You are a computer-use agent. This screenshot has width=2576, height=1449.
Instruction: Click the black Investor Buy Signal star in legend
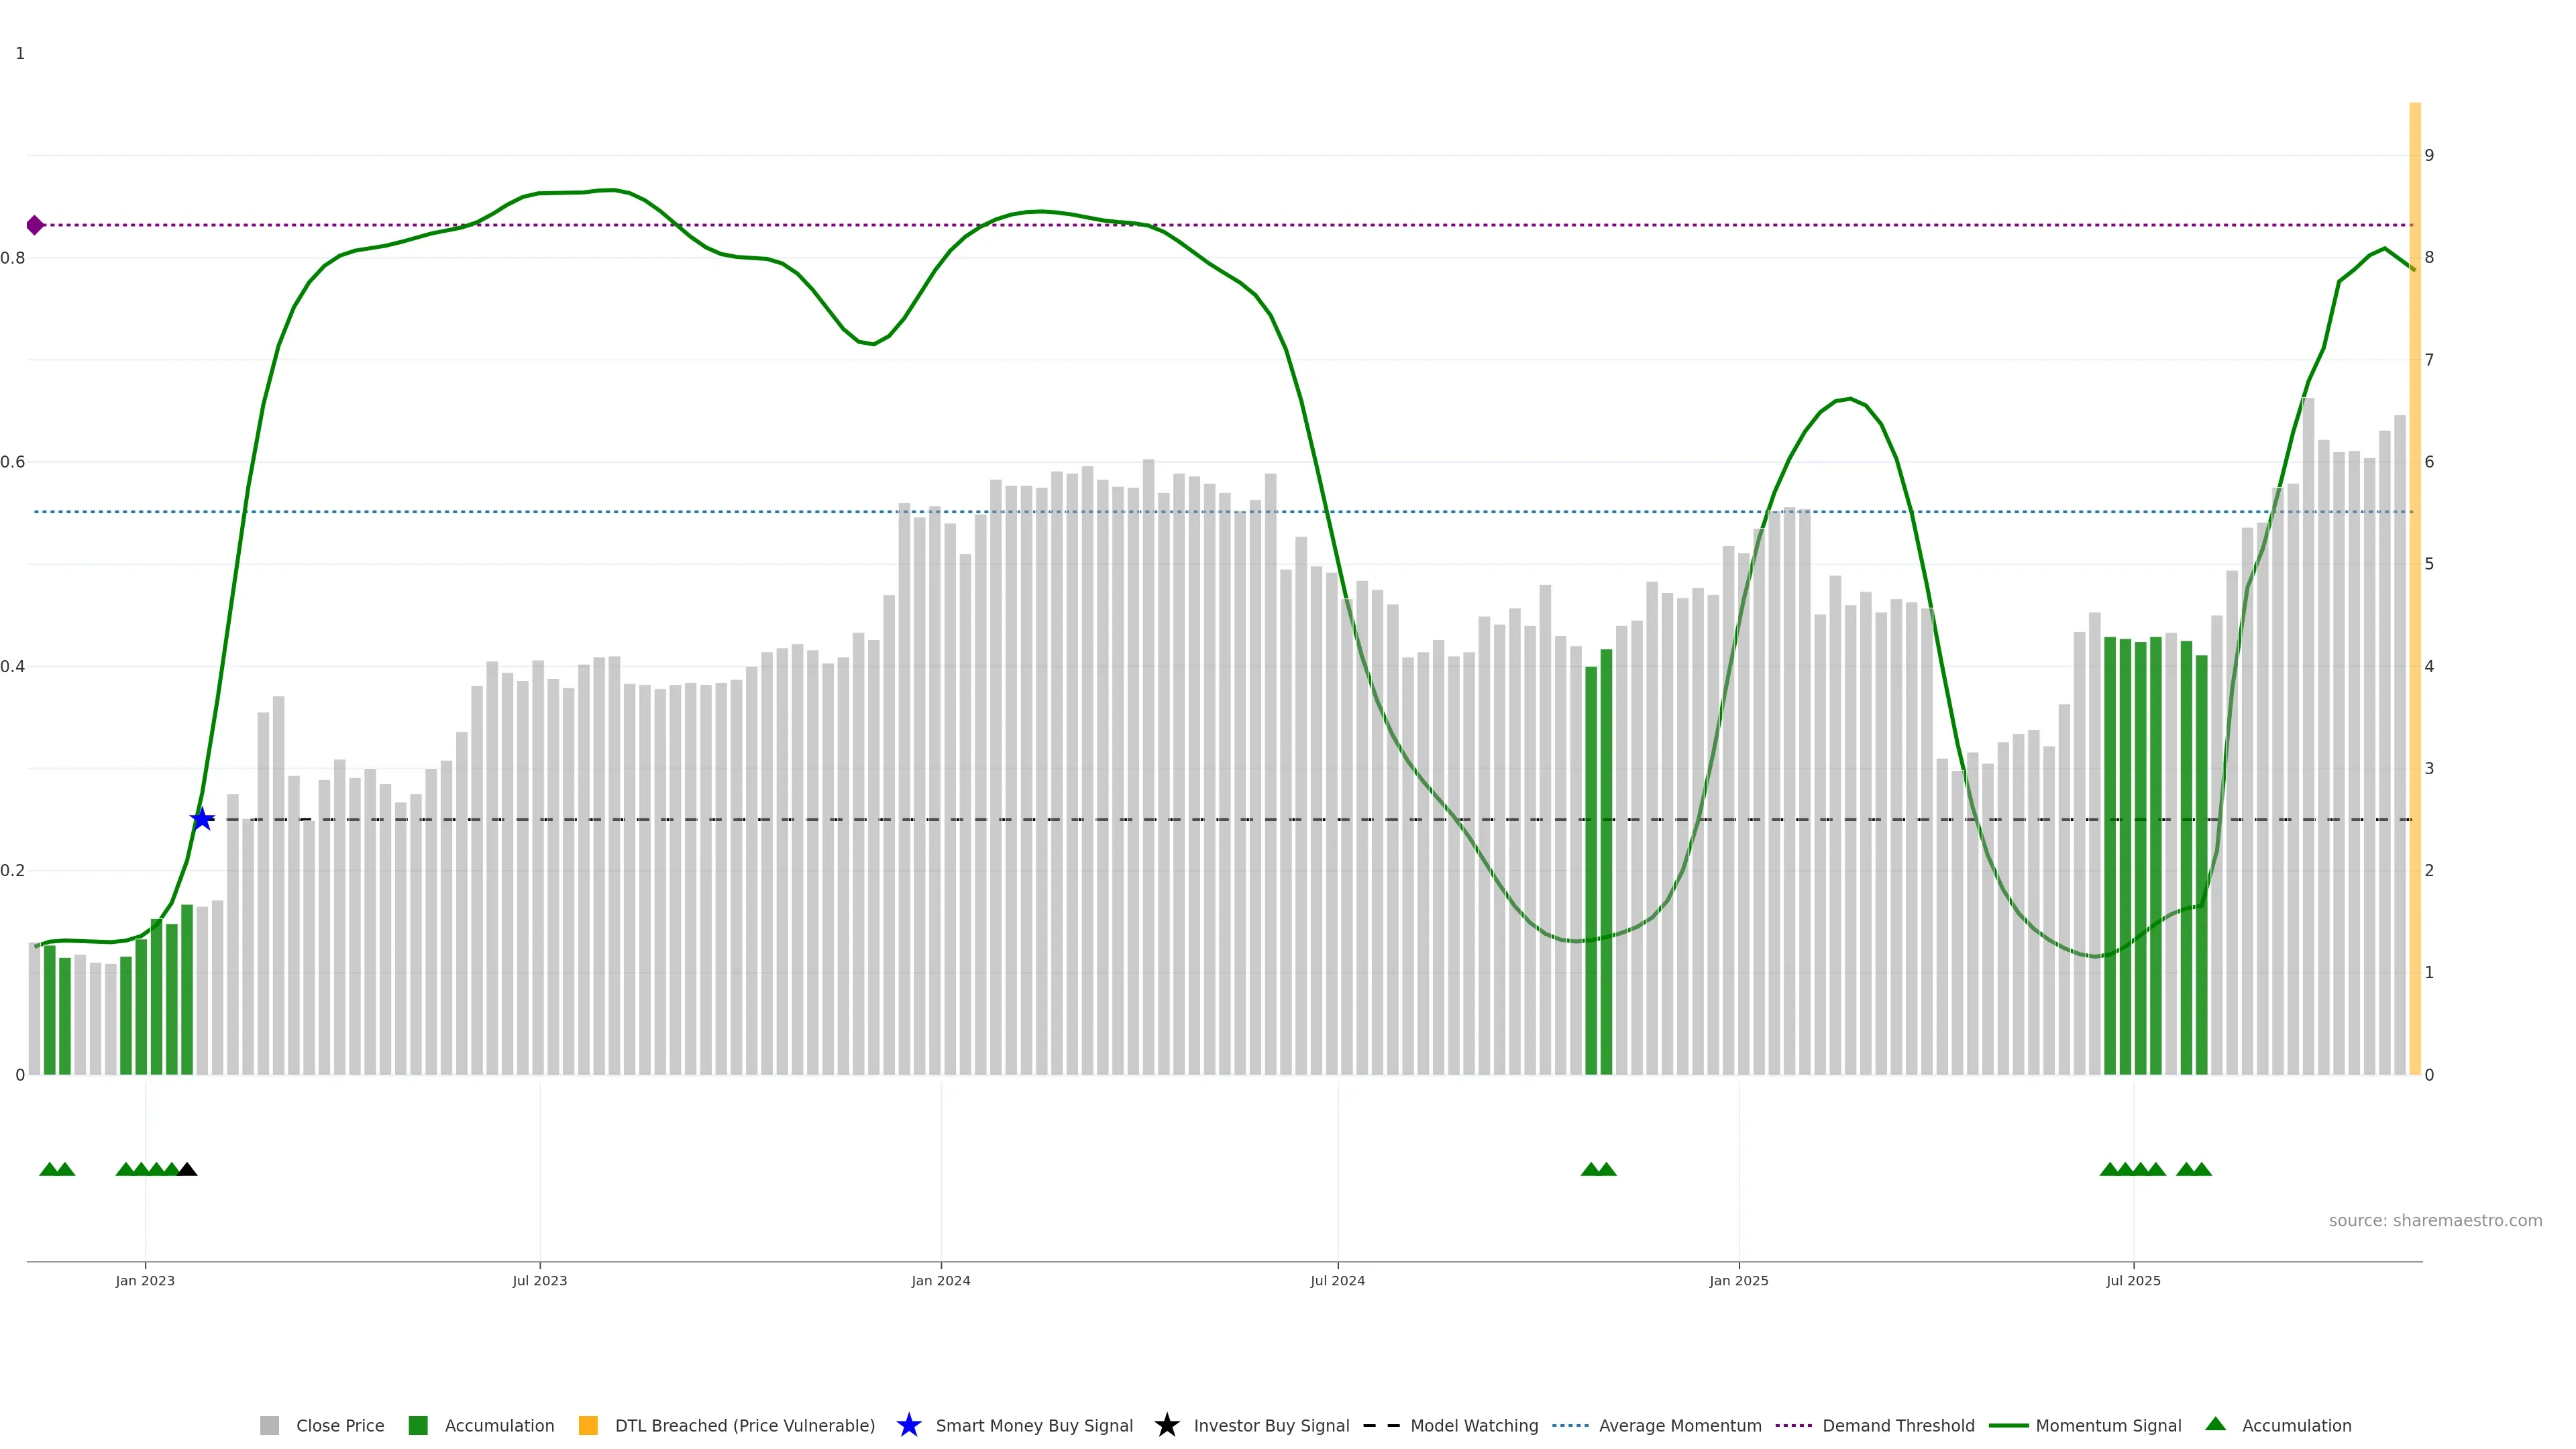[x=1166, y=1425]
